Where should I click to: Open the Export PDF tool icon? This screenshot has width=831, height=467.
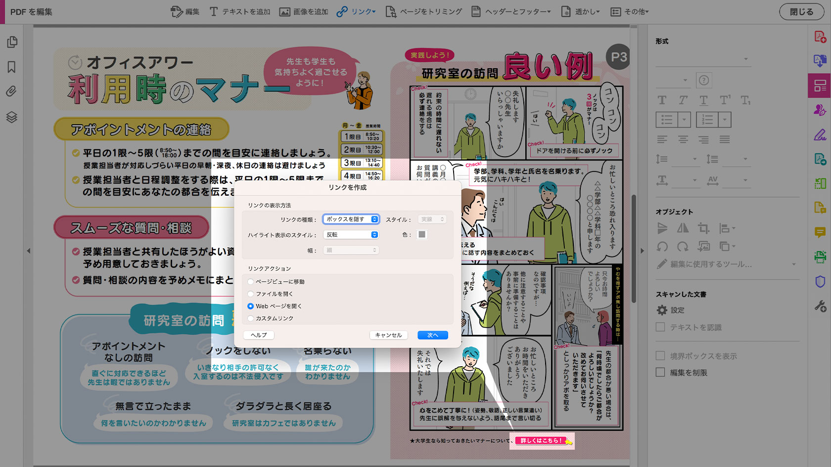pos(820,159)
